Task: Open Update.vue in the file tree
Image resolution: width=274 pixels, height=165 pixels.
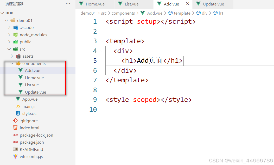Action: tap(35, 92)
